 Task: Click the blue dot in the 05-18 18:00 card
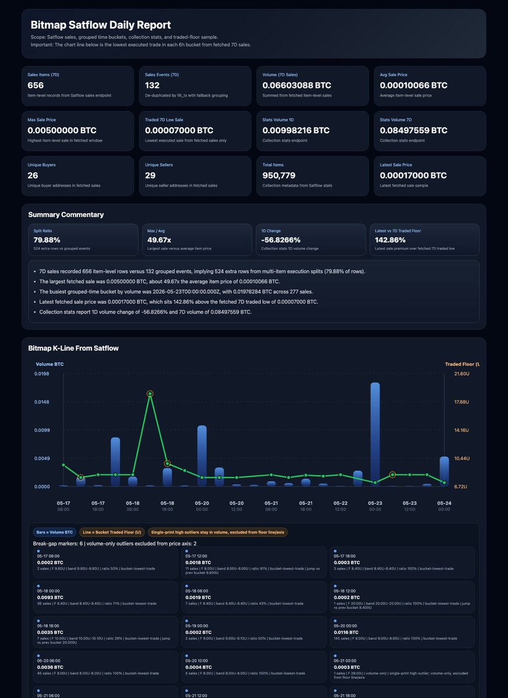coord(38,620)
